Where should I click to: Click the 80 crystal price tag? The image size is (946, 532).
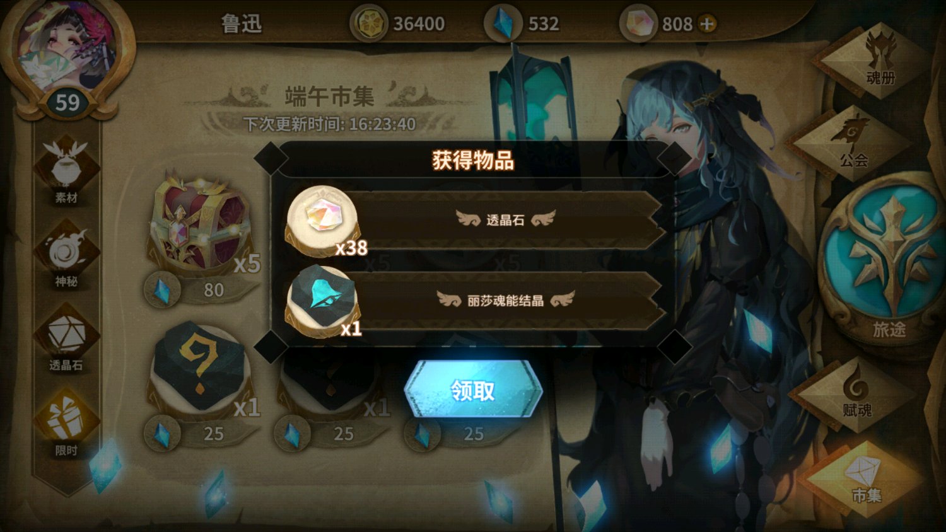[202, 291]
